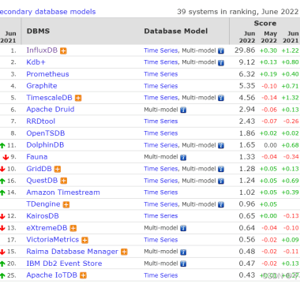Open the Raima Database Manager link
This screenshot has height=284, width=300.
(x=73, y=252)
